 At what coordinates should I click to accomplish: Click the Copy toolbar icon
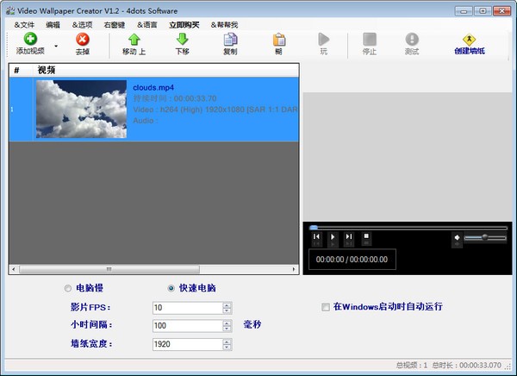(230, 40)
